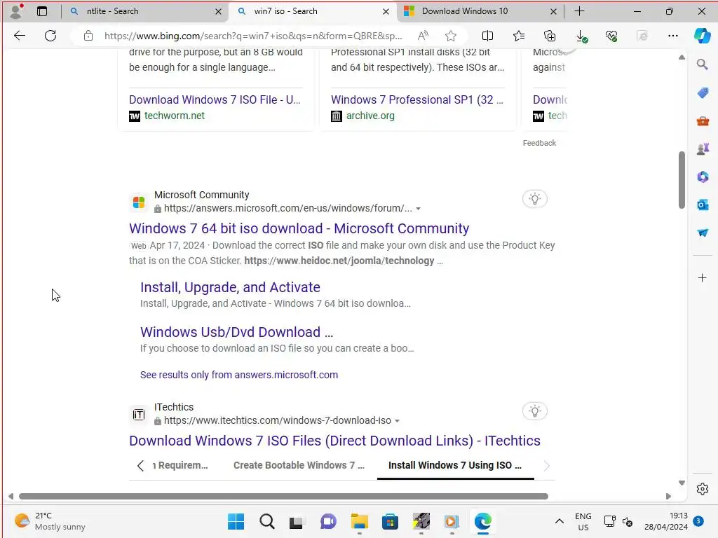
Task: Click the horizontal scrollbar thumb
Action: [283, 497]
